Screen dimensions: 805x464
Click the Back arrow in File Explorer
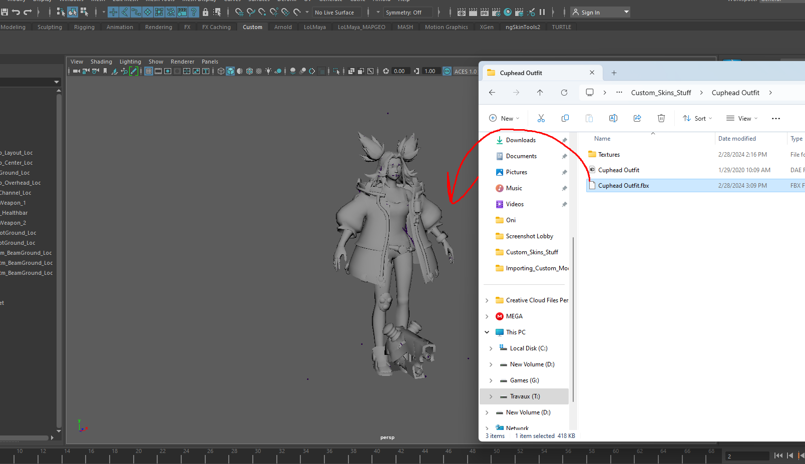(x=492, y=93)
